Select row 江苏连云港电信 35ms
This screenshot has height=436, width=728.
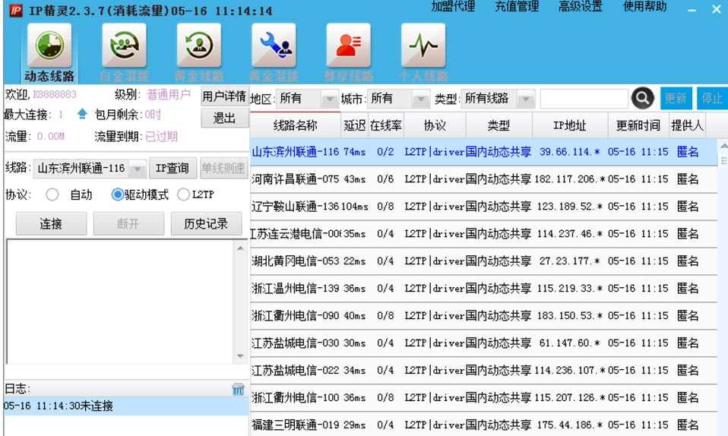point(483,233)
